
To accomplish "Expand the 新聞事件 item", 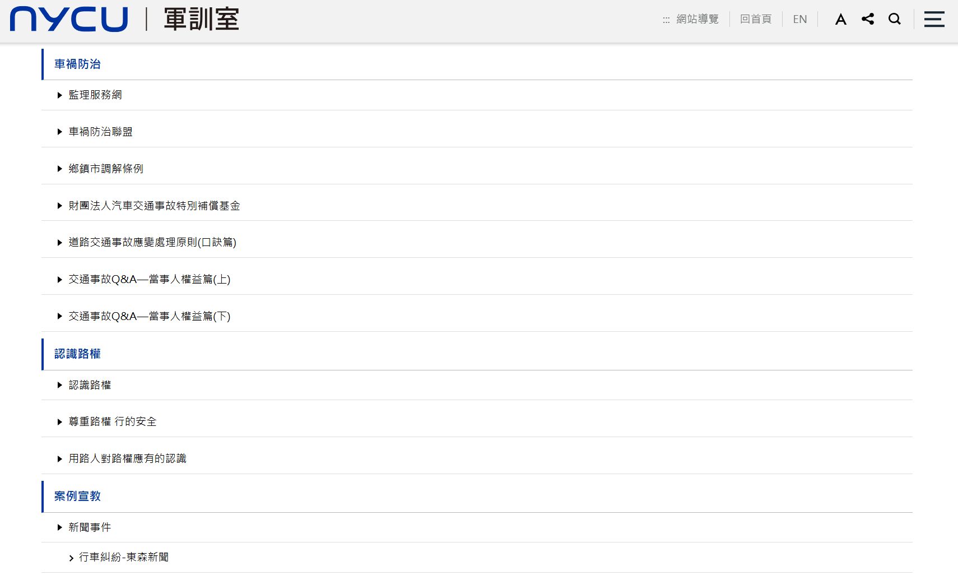I will (90, 527).
